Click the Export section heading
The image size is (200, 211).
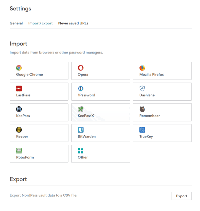(18, 179)
